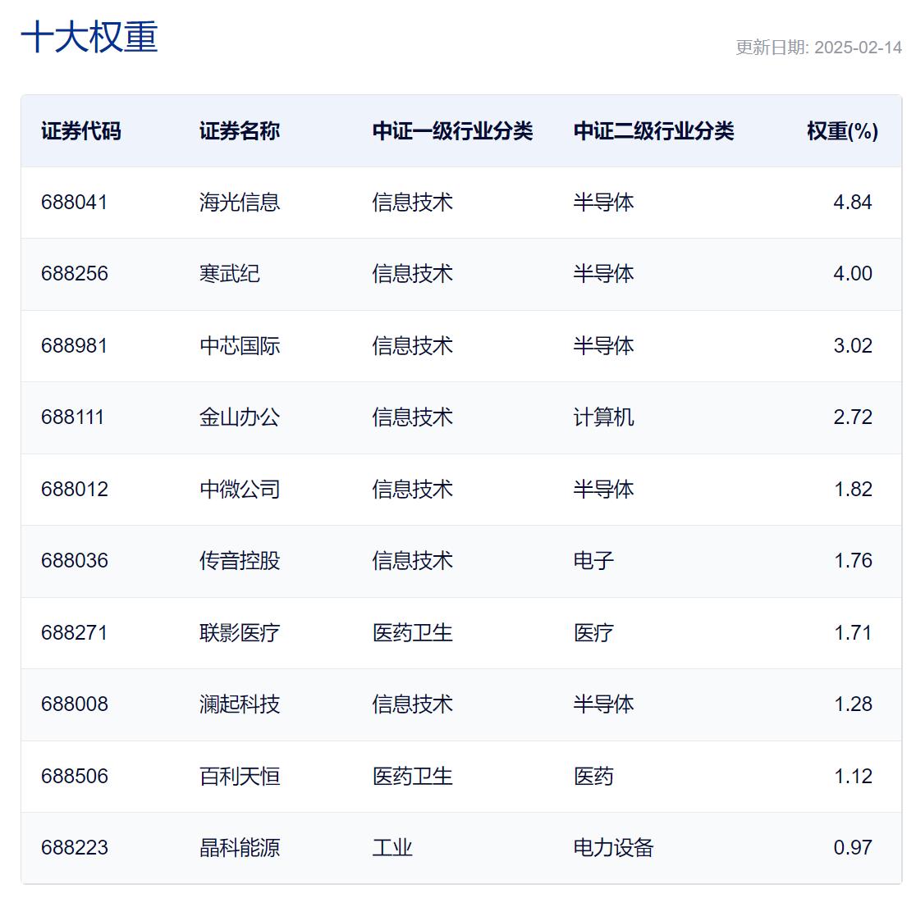Image resolution: width=916 pixels, height=898 pixels.
Task: Select the 中证二级行业分类 column header
Action: [x=653, y=130]
